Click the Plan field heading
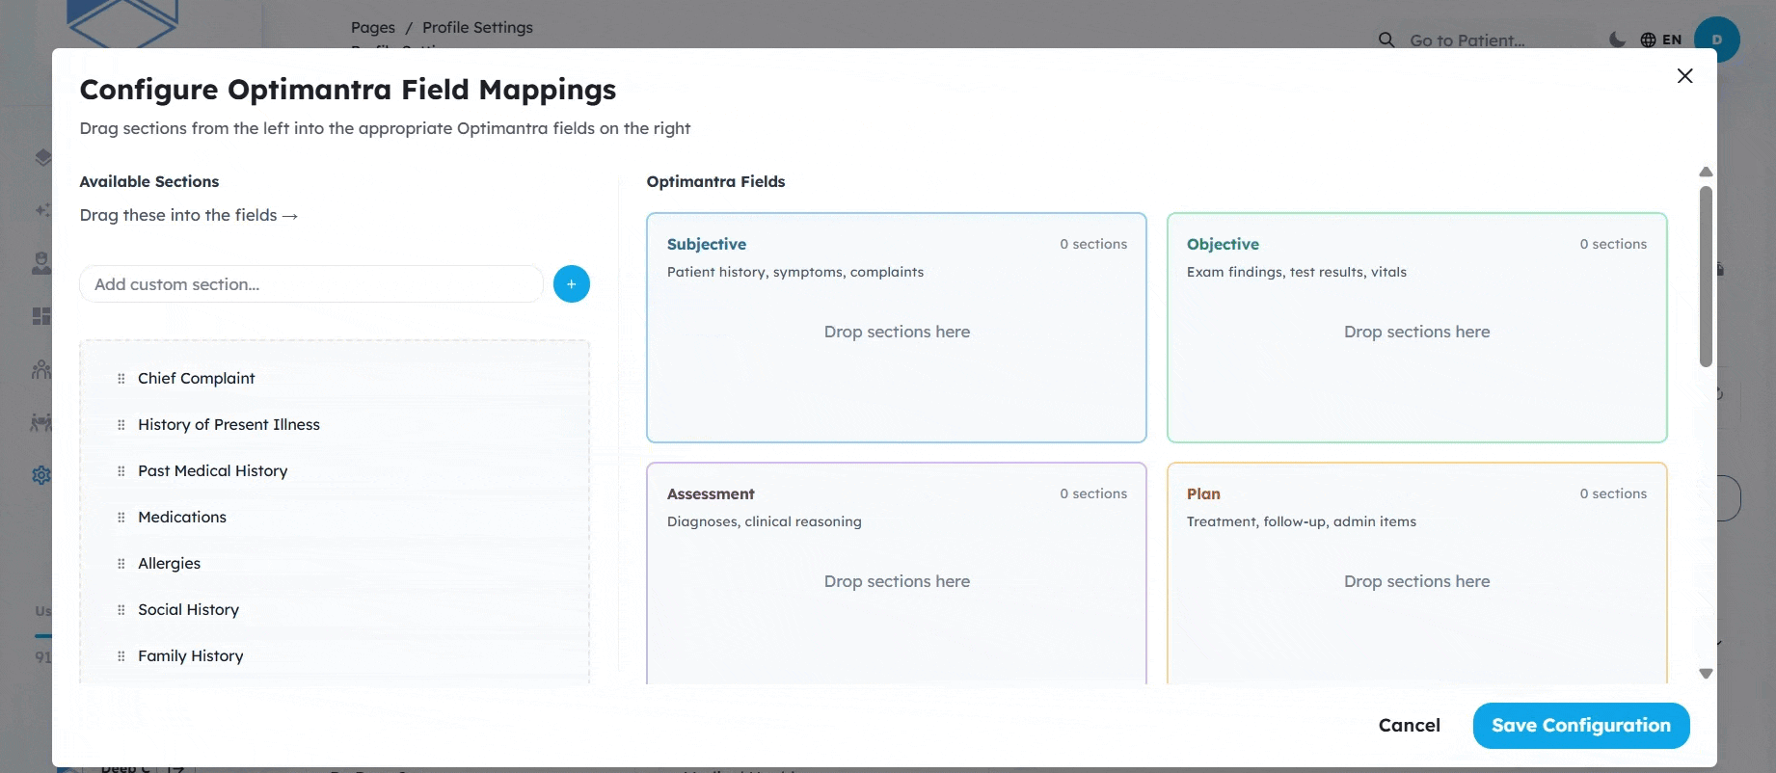 point(1203,494)
